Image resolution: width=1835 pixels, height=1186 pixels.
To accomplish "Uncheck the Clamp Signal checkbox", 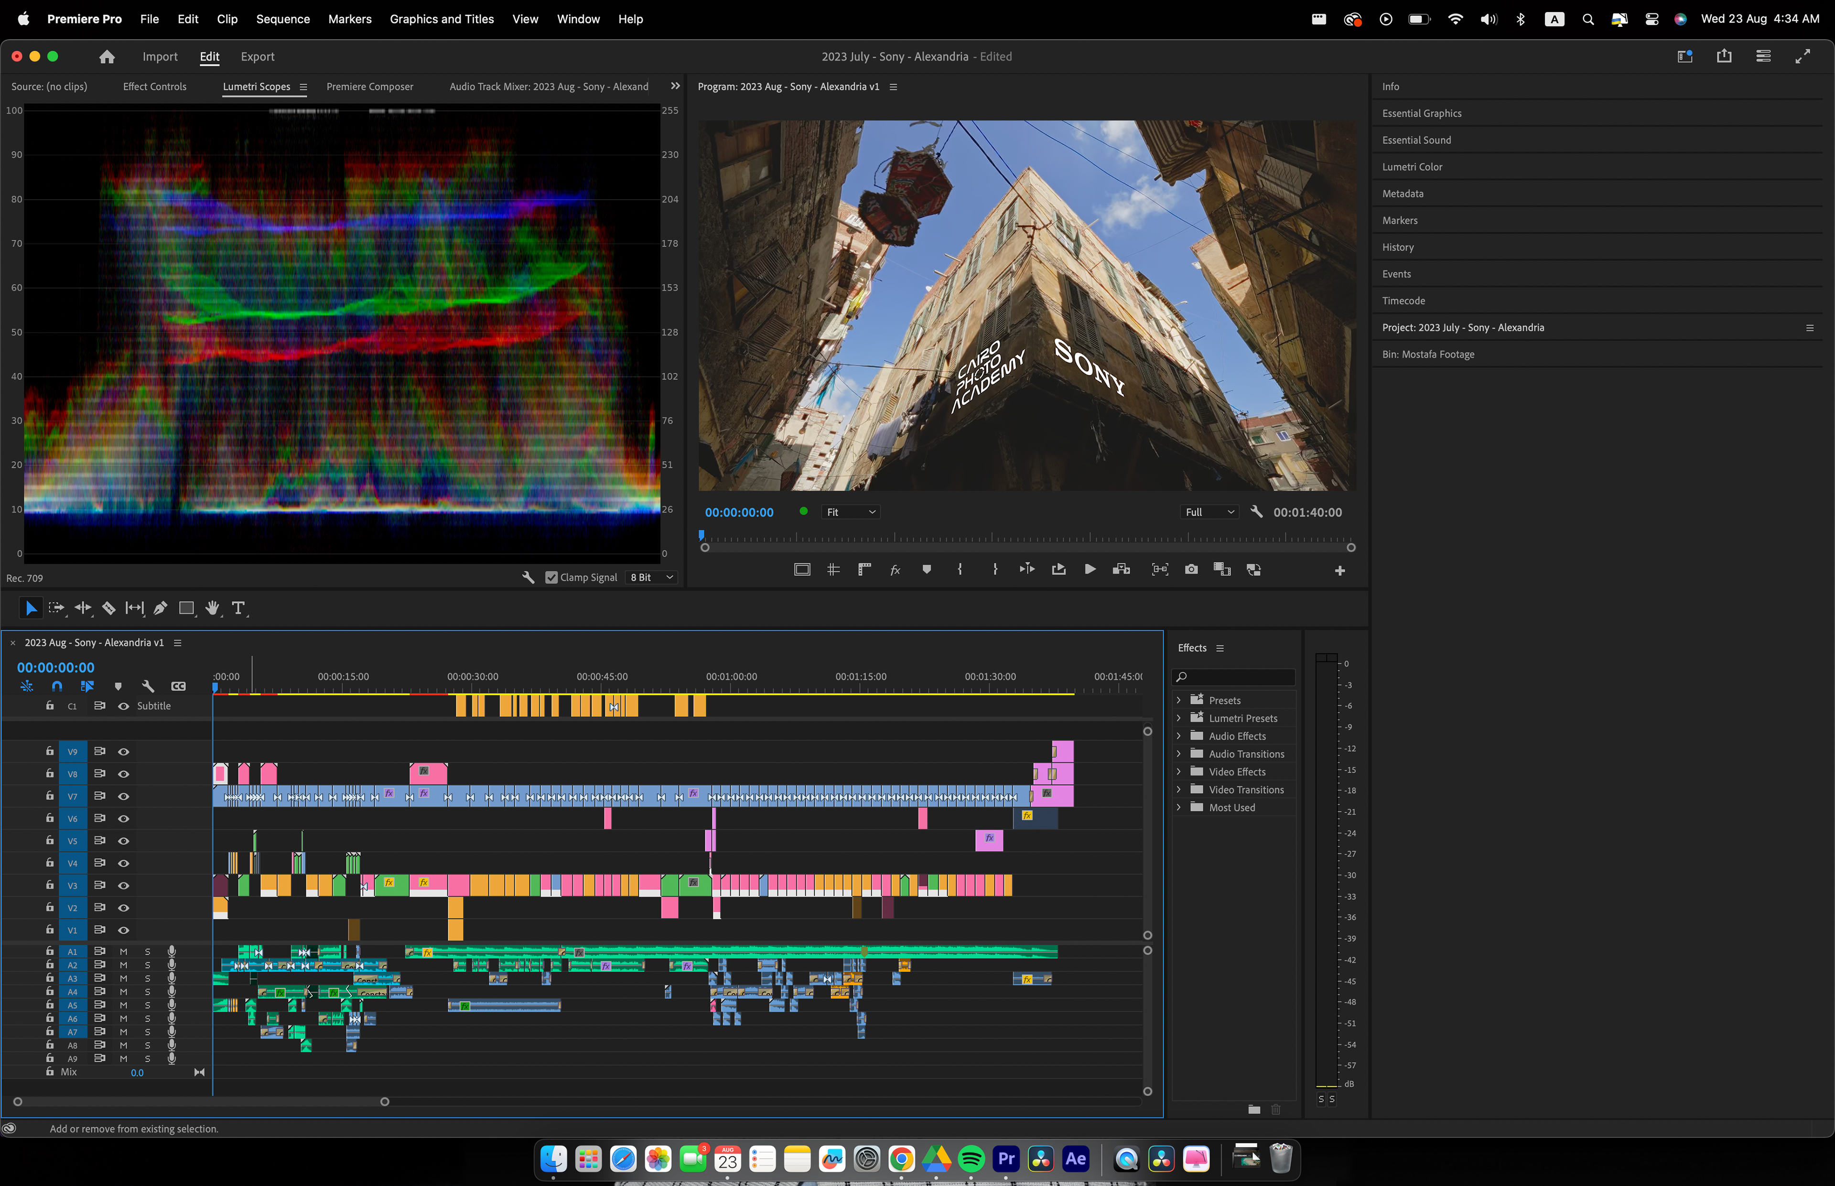I will point(551,578).
